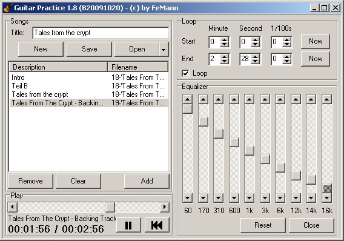Click the down arrow of the 16k band
This screenshot has width=344, height=241.
tap(327, 198)
